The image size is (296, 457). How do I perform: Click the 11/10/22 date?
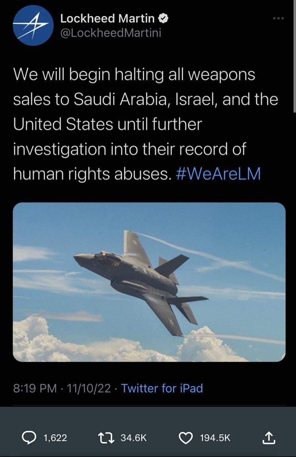89,388
